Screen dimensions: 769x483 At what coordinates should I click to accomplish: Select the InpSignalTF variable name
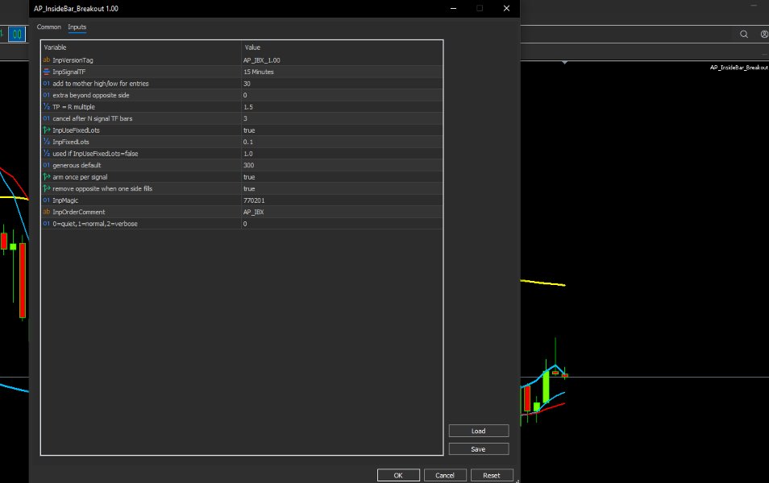pyautogui.click(x=69, y=72)
